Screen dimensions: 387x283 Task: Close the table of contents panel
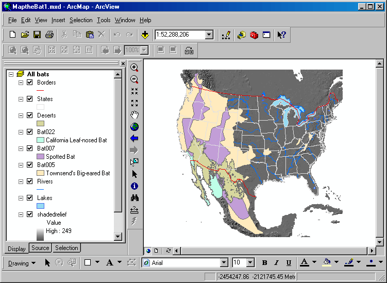click(123, 63)
